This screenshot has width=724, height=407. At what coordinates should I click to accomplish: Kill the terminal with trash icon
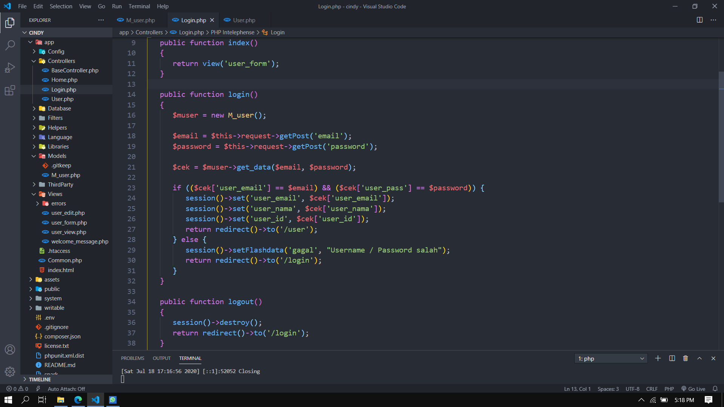tap(686, 358)
